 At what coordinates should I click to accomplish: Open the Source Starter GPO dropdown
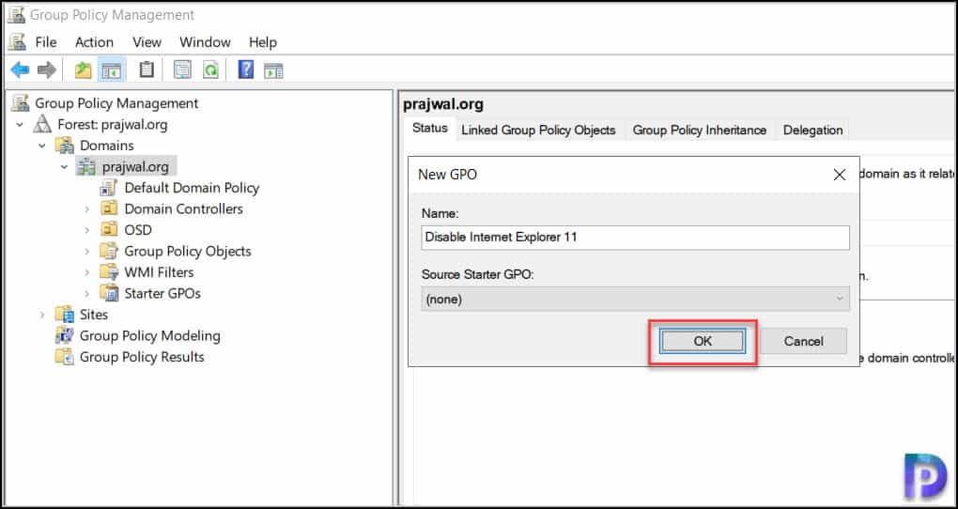[636, 300]
